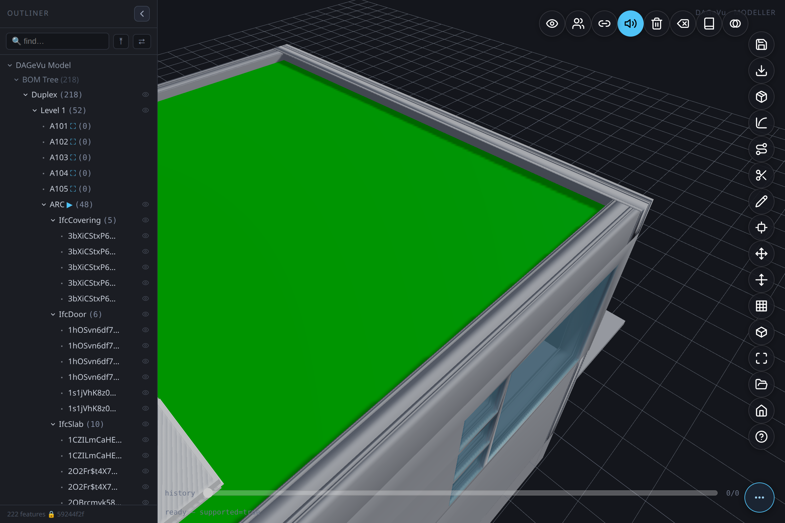This screenshot has height=523, width=785.
Task: Toggle visibility of IfcCovering group
Action: (x=146, y=220)
